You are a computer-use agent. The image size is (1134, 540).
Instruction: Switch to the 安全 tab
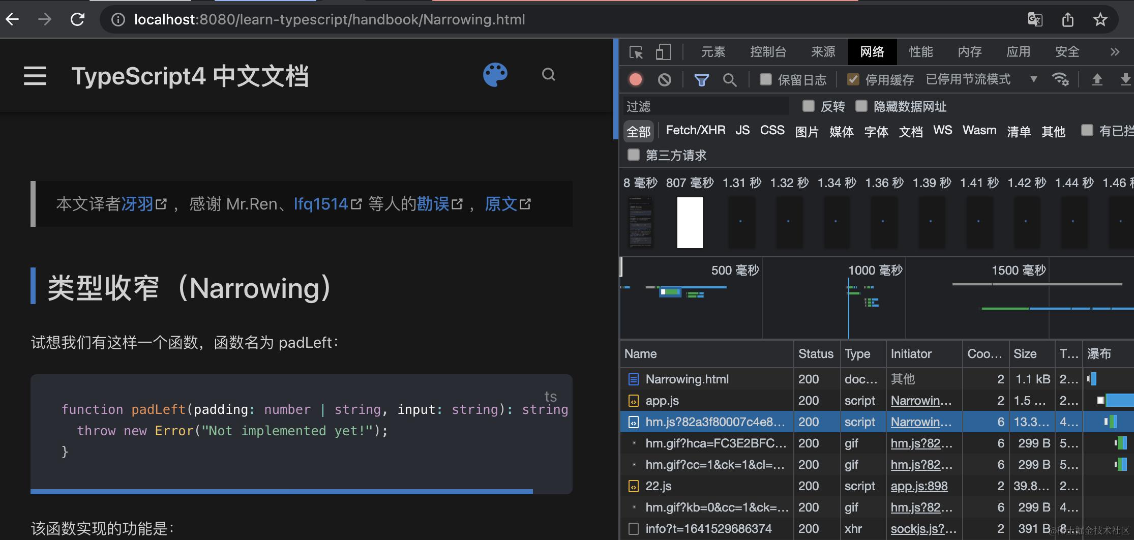[1067, 52]
